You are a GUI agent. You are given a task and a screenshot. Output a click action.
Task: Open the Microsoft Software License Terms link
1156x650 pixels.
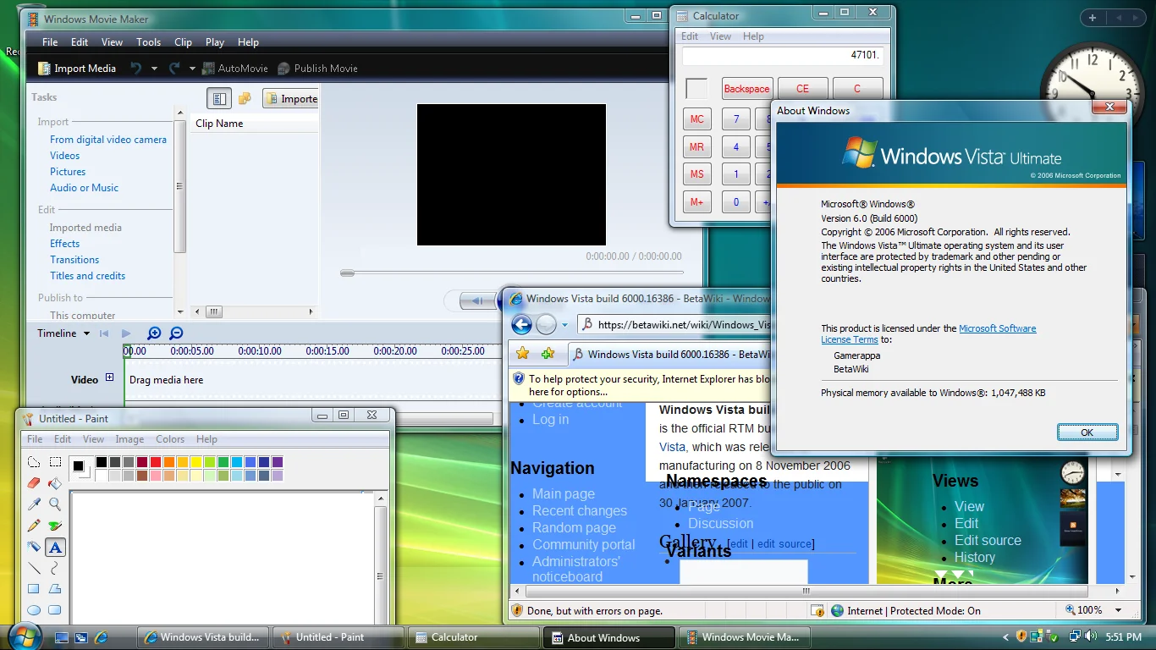(x=928, y=334)
